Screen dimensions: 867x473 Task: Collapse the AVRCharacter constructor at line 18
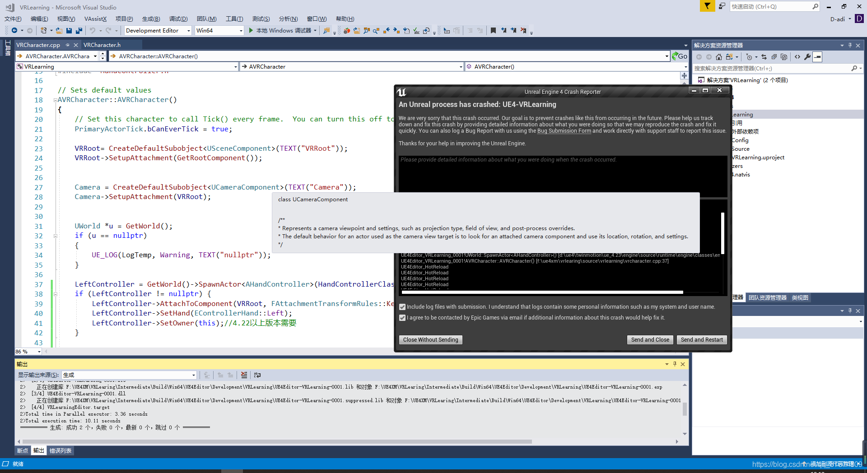(55, 100)
